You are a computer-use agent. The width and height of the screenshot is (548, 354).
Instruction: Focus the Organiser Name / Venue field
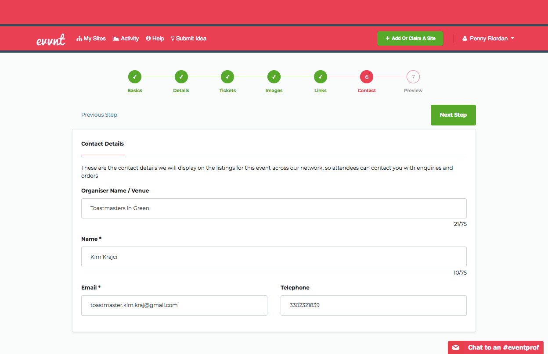274,208
